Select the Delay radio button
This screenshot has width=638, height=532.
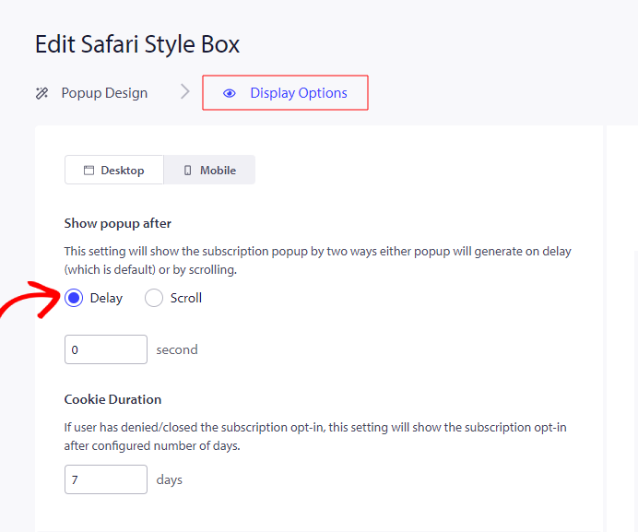coord(75,298)
